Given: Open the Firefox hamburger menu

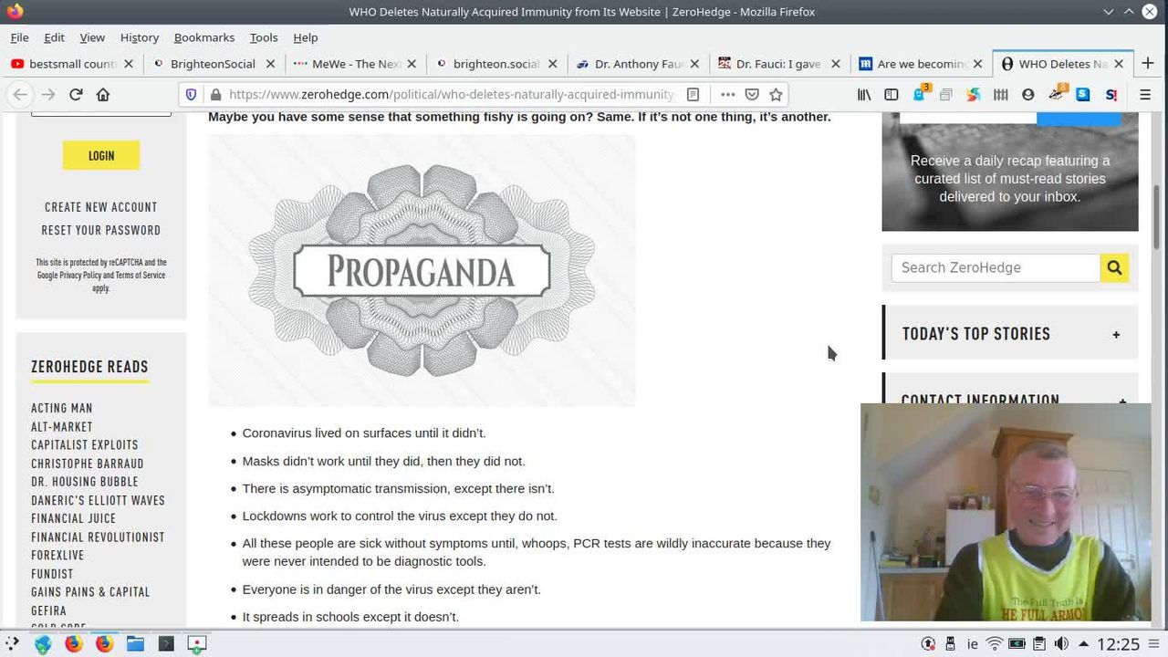Looking at the screenshot, I should point(1145,94).
